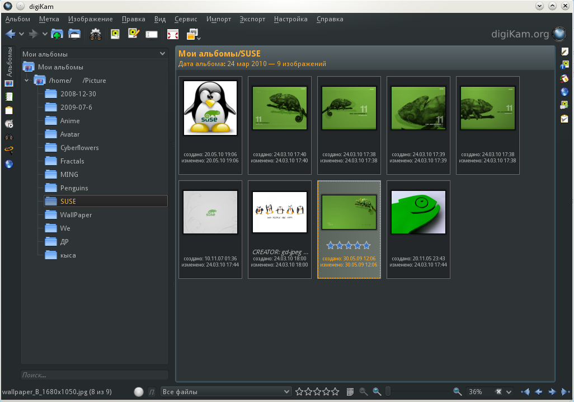574x402 pixels.
Task: Go back using the blue back arrow
Action: tap(10, 34)
